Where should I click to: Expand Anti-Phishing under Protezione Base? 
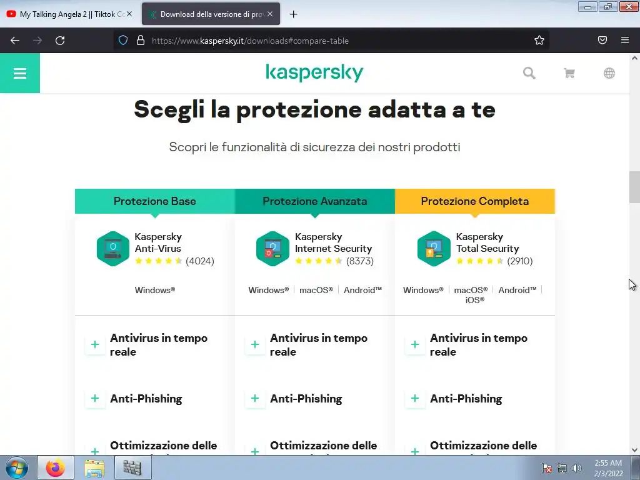click(95, 398)
